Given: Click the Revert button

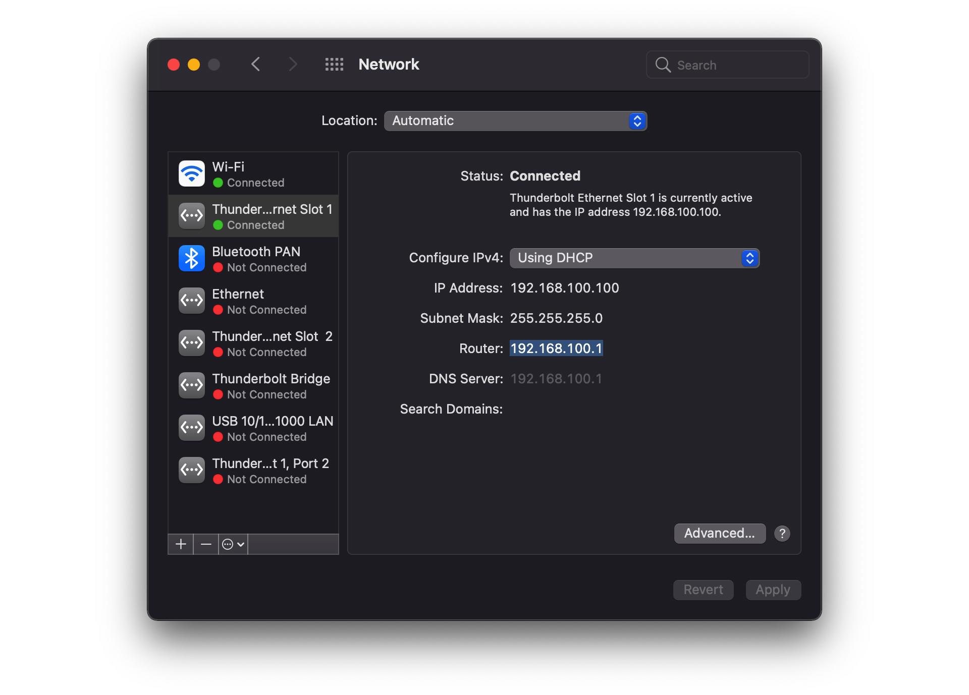Looking at the screenshot, I should coord(703,590).
